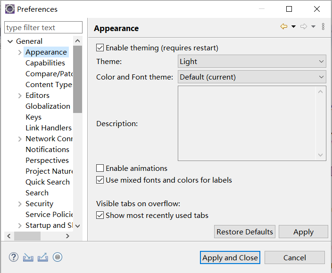Expand the Appearance tree node
Screen dimensions: 332x273
click(20, 52)
